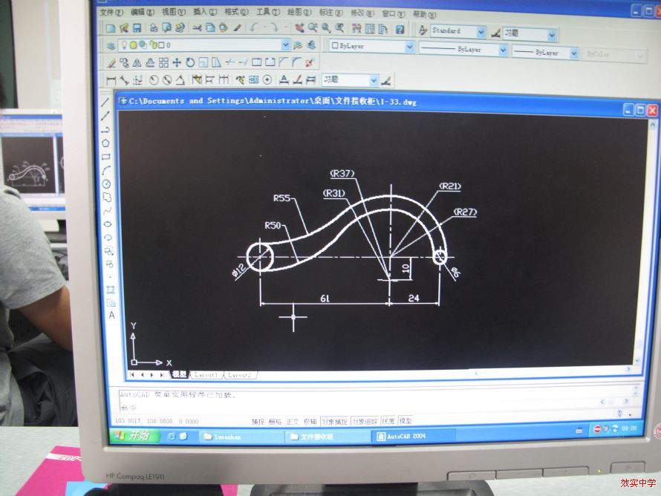Image resolution: width=661 pixels, height=496 pixels.
Task: Click the Save disk icon
Action: (x=137, y=28)
